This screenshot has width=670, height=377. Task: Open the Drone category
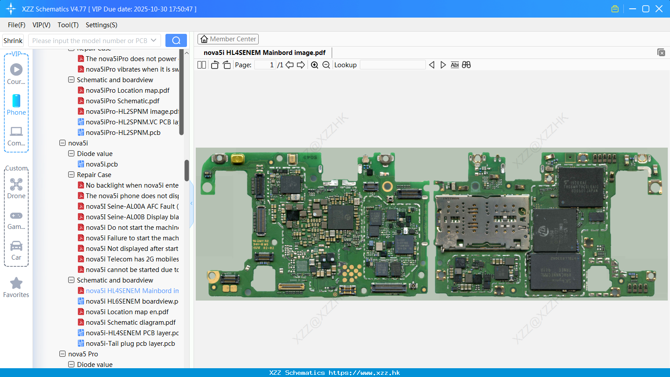[x=16, y=188]
